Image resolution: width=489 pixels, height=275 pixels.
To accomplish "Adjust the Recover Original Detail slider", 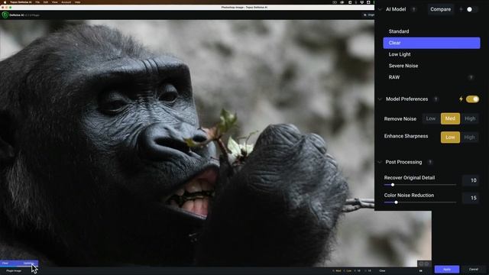I will coord(393,185).
